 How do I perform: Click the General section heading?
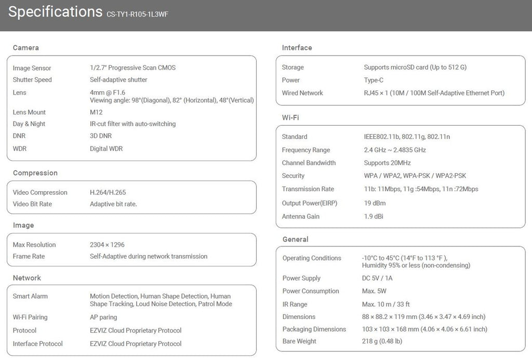coord(295,240)
